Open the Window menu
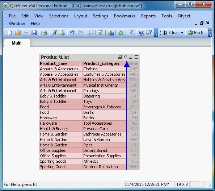 coord(17,24)
